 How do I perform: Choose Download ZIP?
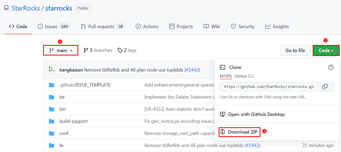(239, 132)
